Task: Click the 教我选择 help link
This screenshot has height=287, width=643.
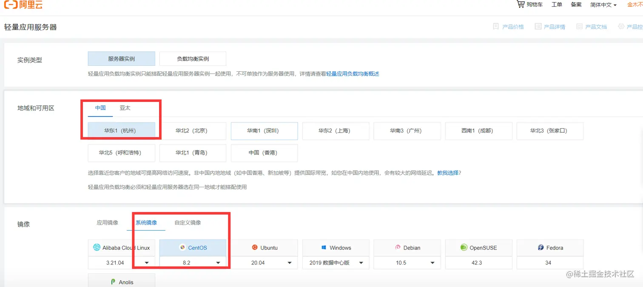Action: point(448,173)
